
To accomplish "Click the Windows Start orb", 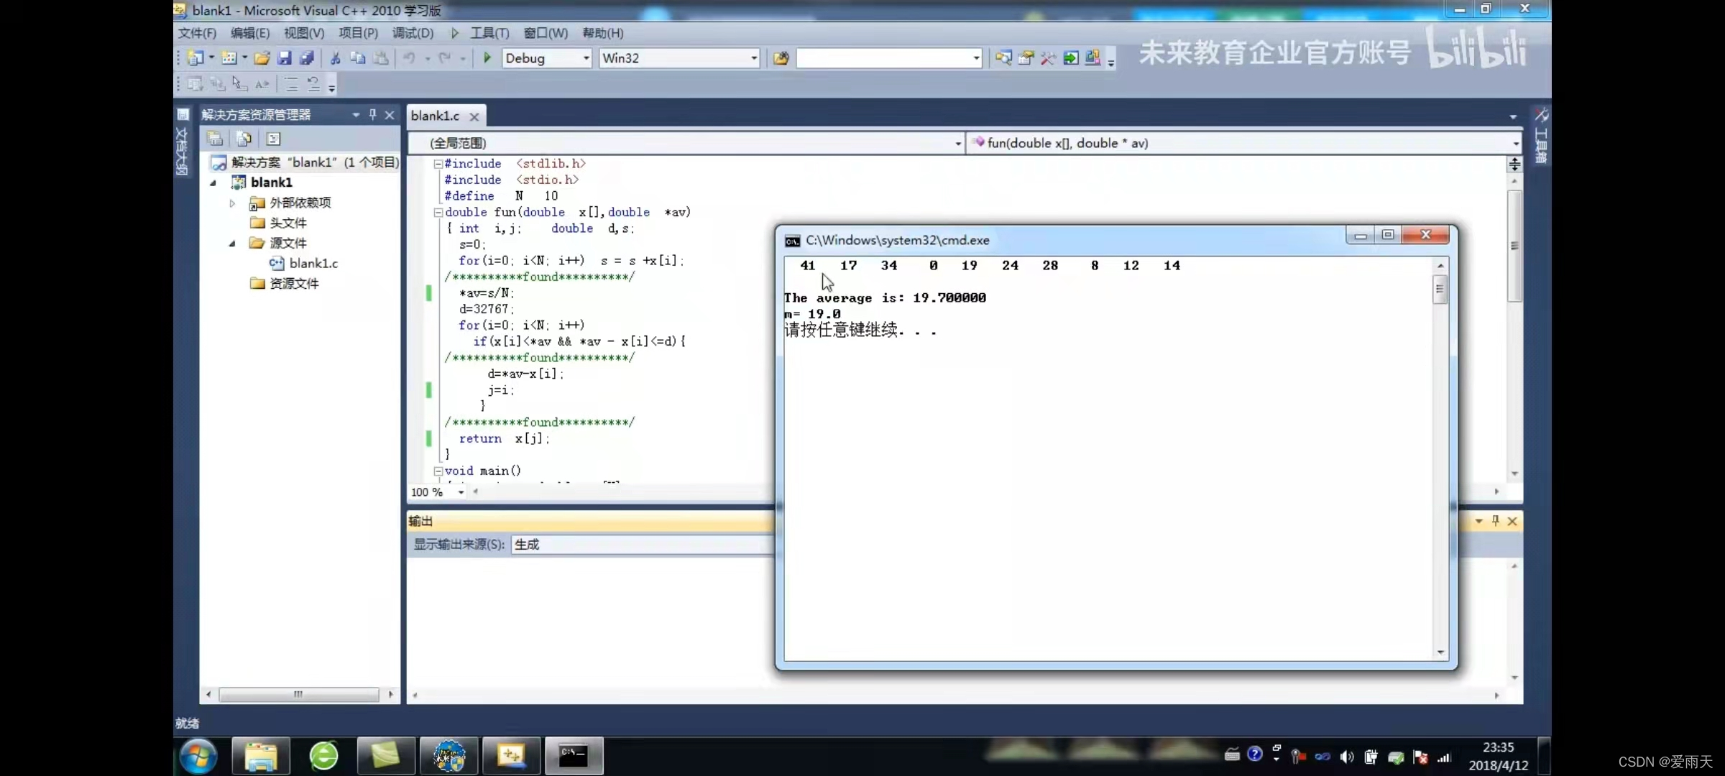I will (198, 756).
